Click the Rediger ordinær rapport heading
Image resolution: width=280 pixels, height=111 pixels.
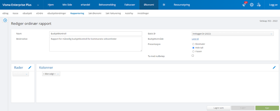click(x=31, y=23)
